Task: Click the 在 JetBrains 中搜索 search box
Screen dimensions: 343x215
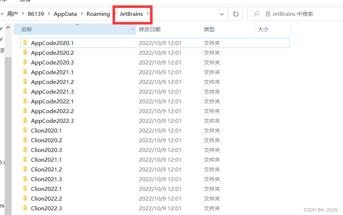Action: point(295,14)
